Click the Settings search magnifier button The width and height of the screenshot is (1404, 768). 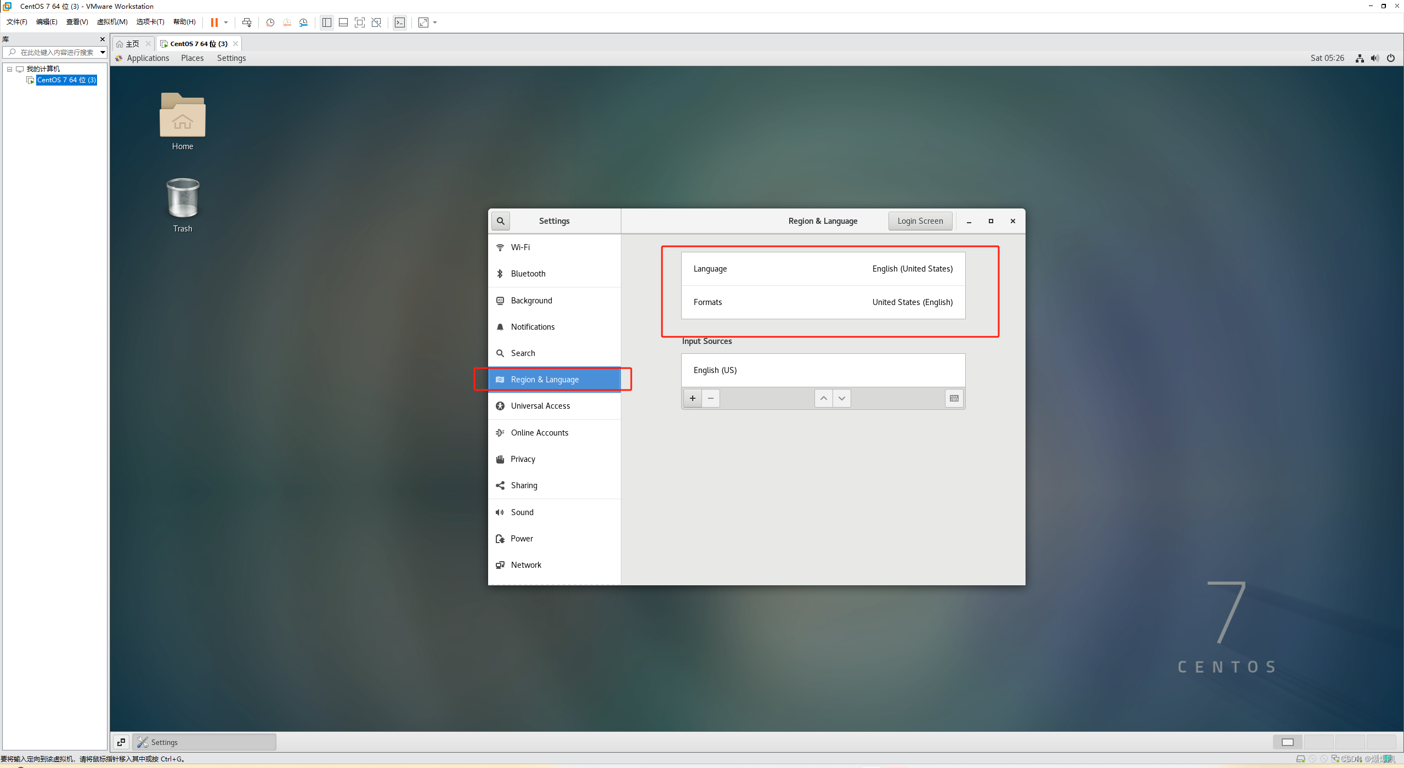(x=501, y=221)
